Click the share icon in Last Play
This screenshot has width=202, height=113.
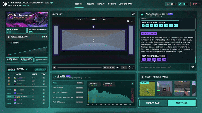(x=133, y=14)
